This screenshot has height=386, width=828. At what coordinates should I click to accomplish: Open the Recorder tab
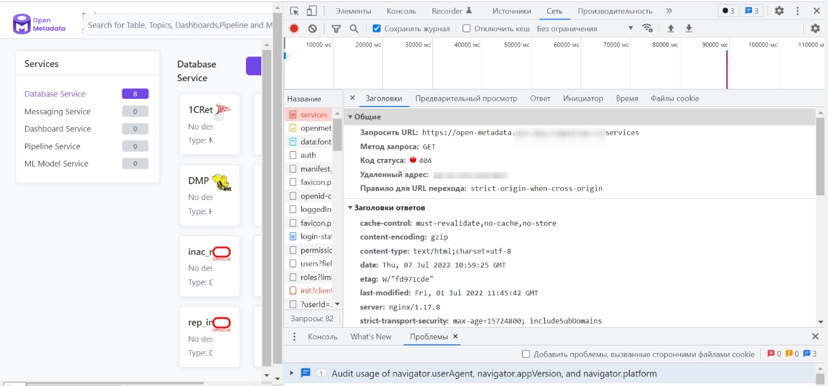click(452, 11)
